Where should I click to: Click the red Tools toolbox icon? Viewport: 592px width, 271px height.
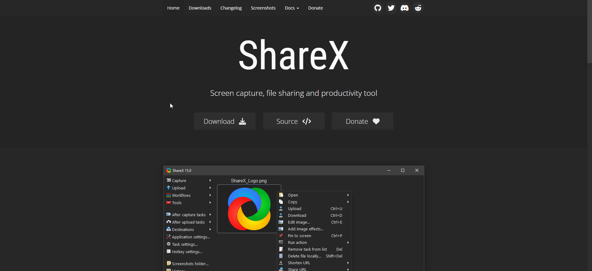tap(169, 203)
